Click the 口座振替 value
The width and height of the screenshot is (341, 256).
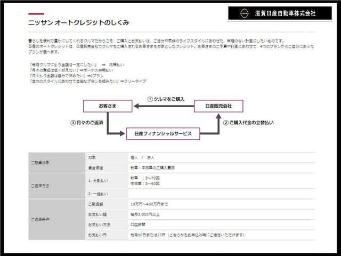point(137,225)
